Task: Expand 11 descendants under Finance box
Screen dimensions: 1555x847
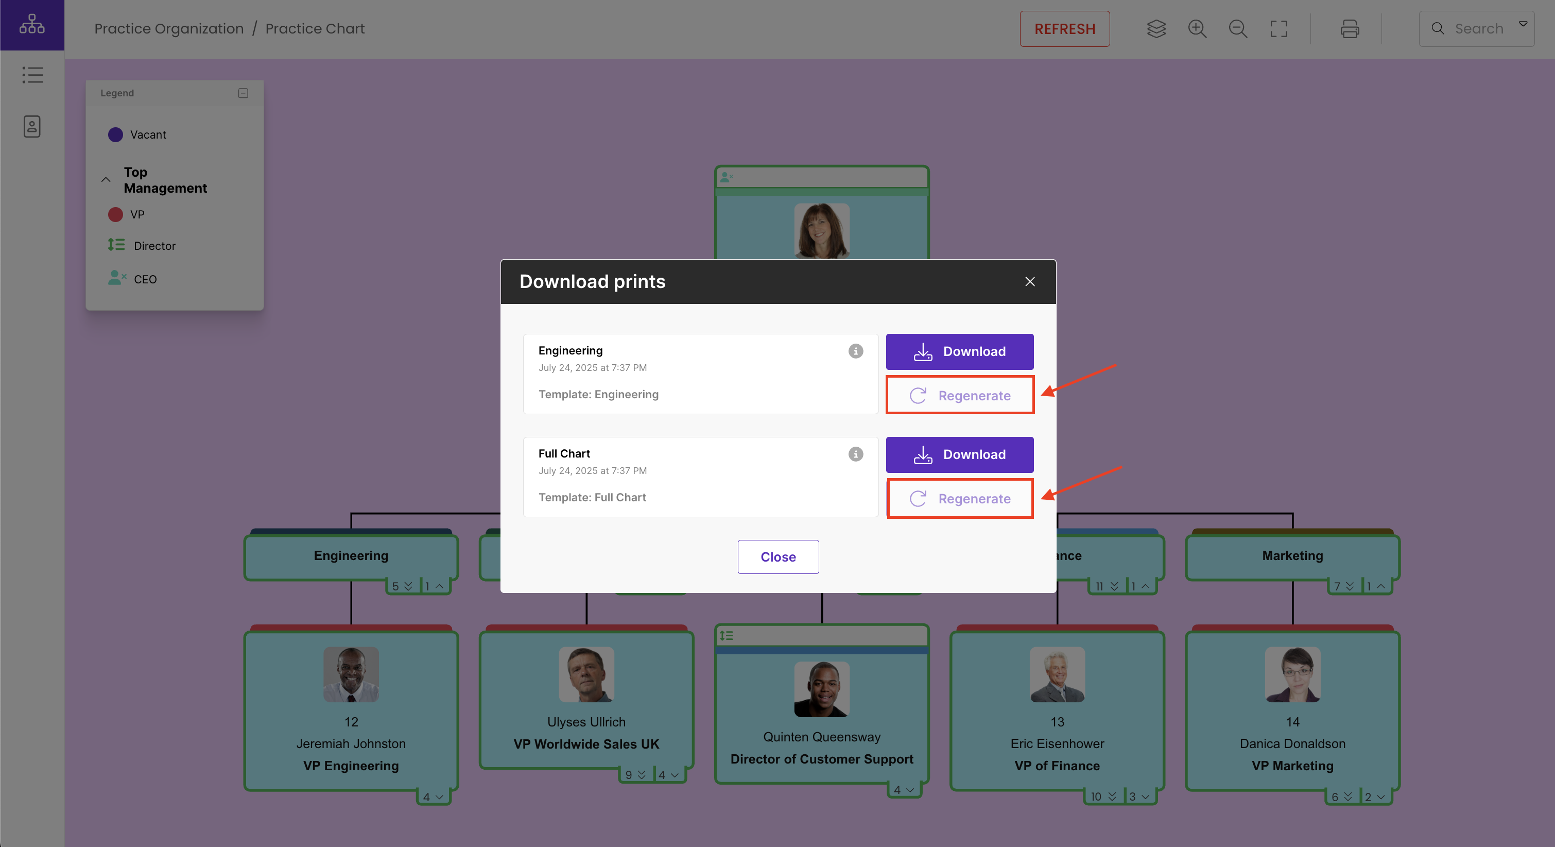Action: (1107, 586)
